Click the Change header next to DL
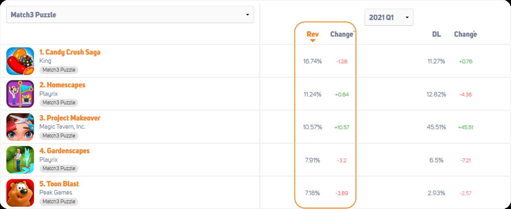The width and height of the screenshot is (511, 209). [465, 34]
